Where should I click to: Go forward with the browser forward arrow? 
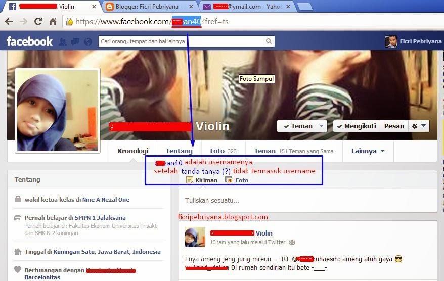point(23,22)
